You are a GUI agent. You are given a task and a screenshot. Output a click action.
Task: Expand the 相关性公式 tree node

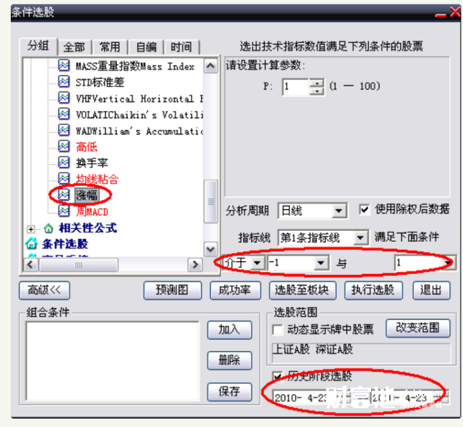click(x=31, y=229)
